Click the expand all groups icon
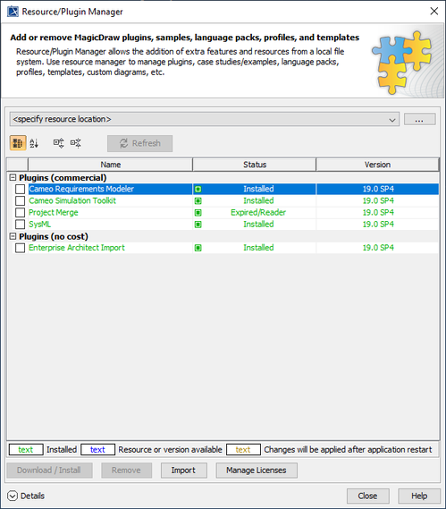This screenshot has width=446, height=509. (x=59, y=143)
